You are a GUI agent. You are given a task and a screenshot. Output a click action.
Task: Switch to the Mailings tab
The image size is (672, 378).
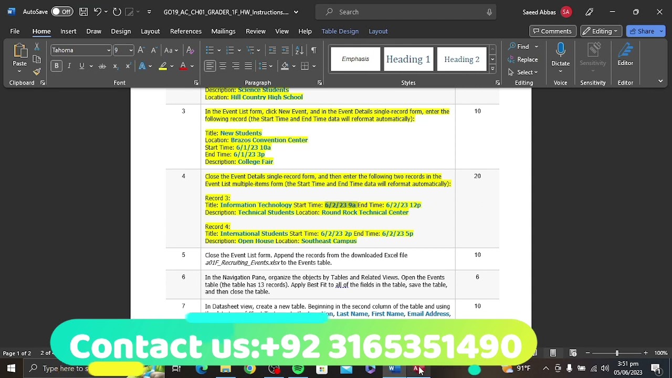223,31
